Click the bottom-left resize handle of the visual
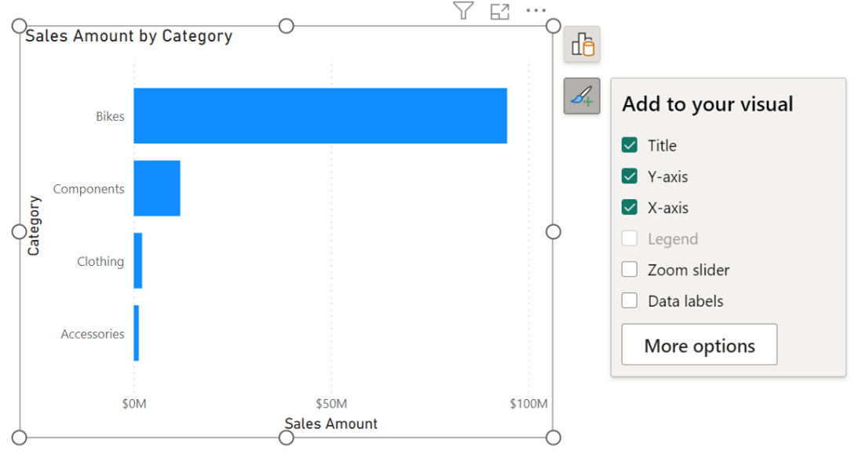Viewport: 862px width, 465px height. tap(20, 438)
